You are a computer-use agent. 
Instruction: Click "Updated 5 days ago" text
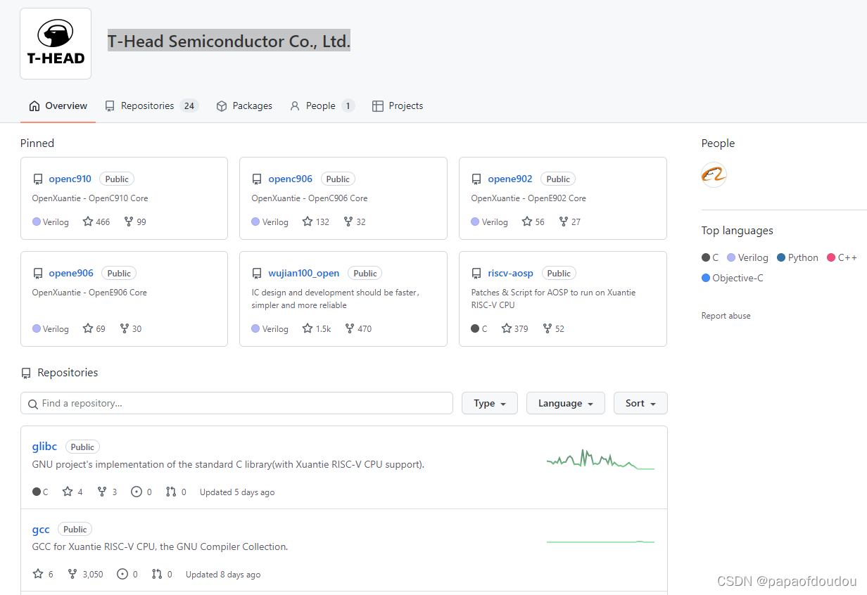pyautogui.click(x=237, y=492)
